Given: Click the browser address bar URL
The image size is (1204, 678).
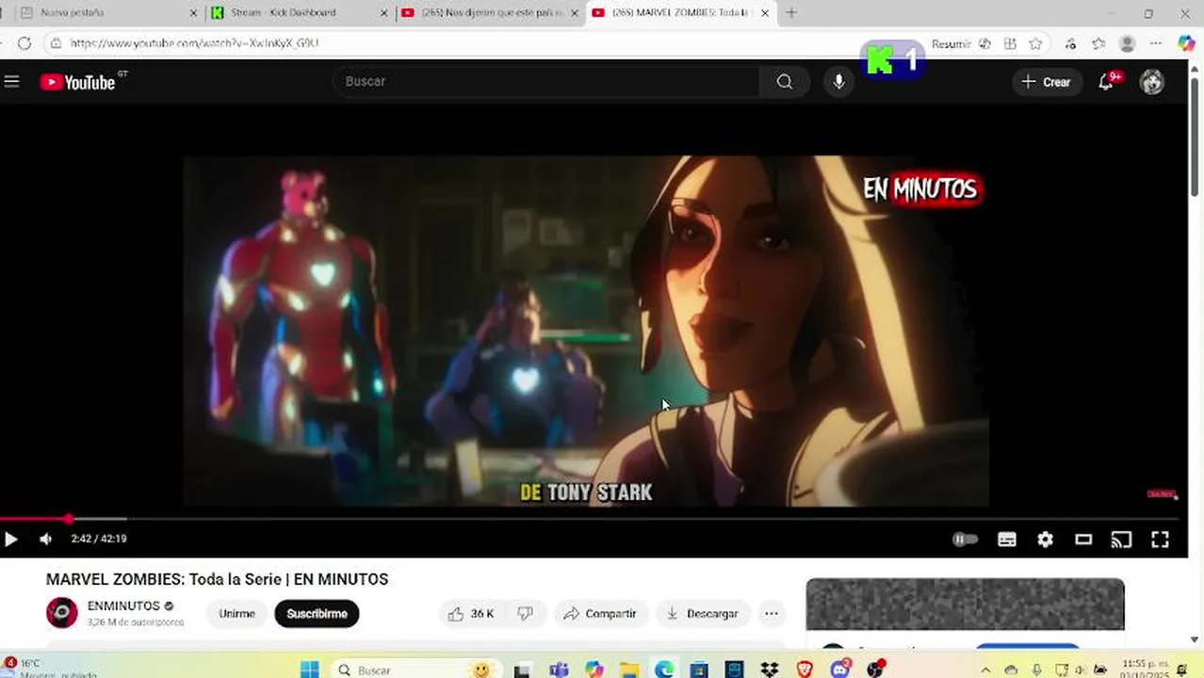Looking at the screenshot, I should click(194, 43).
